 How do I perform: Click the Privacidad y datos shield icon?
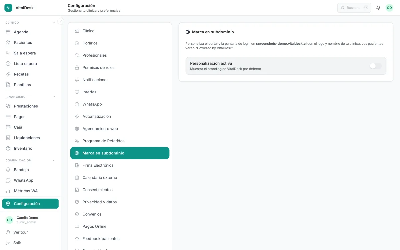click(77, 202)
